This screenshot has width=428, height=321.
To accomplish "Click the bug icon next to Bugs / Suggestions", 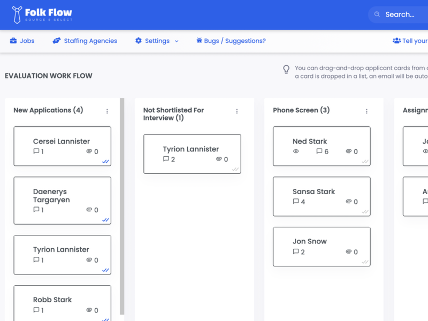I will (198, 41).
